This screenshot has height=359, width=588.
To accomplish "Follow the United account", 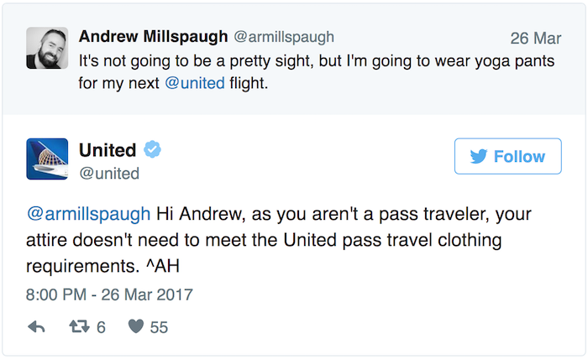I will coord(507,156).
